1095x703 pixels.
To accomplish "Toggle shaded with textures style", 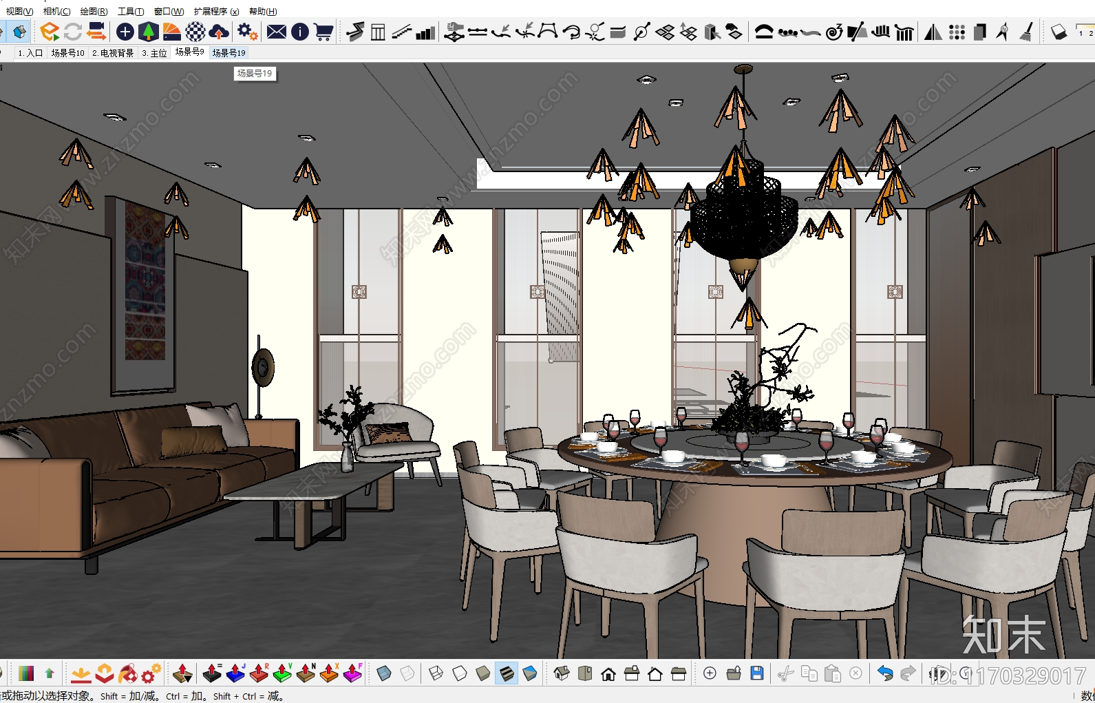I will coord(507,673).
